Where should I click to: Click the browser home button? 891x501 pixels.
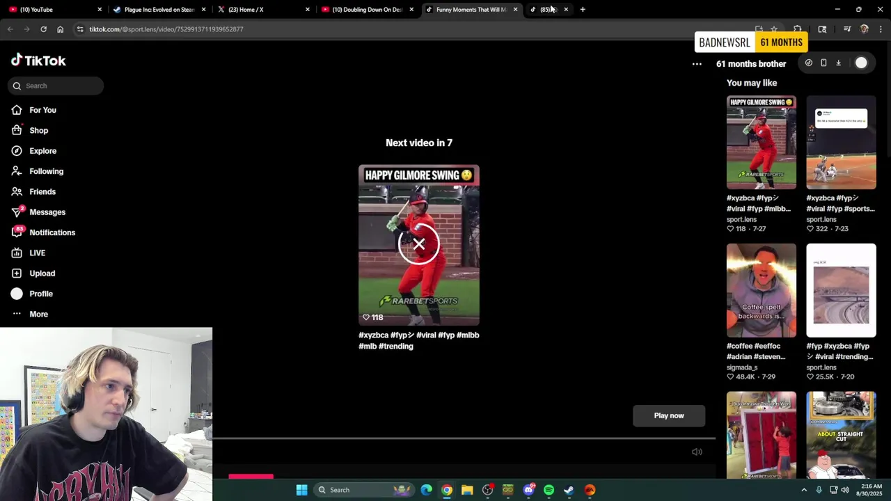click(60, 29)
